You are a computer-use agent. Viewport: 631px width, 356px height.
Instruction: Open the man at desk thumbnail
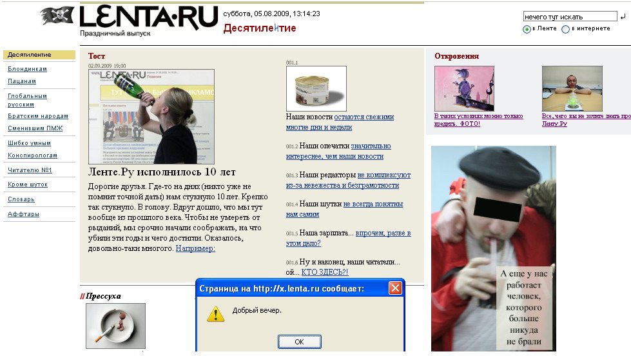[572, 88]
